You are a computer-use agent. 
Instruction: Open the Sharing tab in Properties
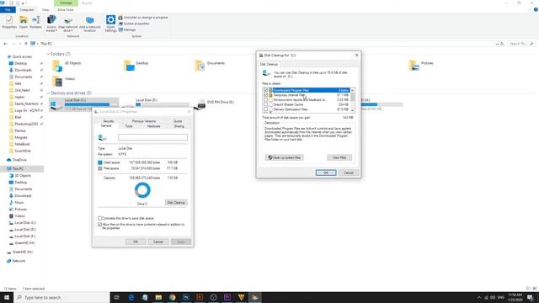pos(179,126)
